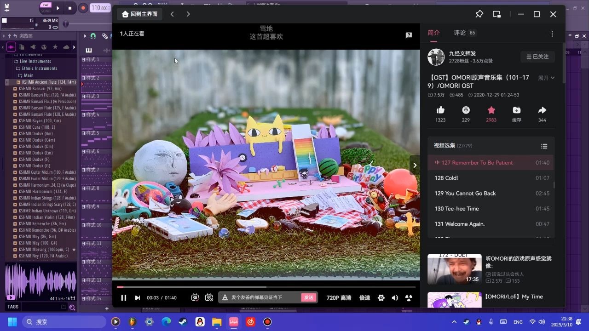The height and width of the screenshot is (331, 589).
Task: Play 129 You Cannot Go Back track
Action: 491,194
